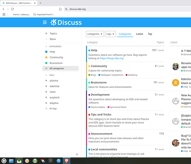Switch to Latest tab
Screen dimensions: 191x164
coord(139,34)
